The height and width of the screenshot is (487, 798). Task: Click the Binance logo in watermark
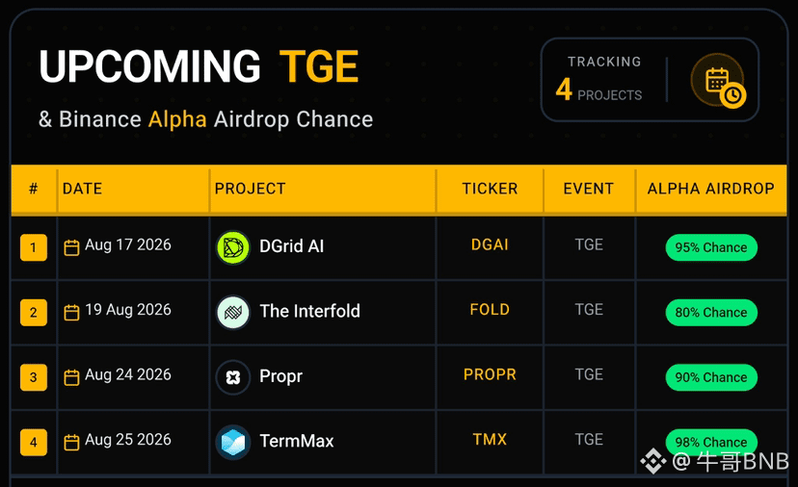653,461
